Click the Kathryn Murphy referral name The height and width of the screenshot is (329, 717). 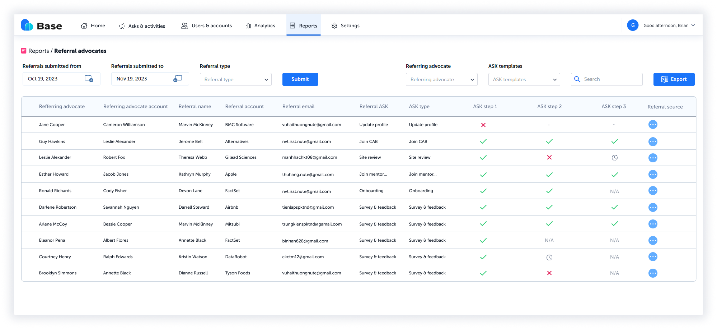pos(195,174)
